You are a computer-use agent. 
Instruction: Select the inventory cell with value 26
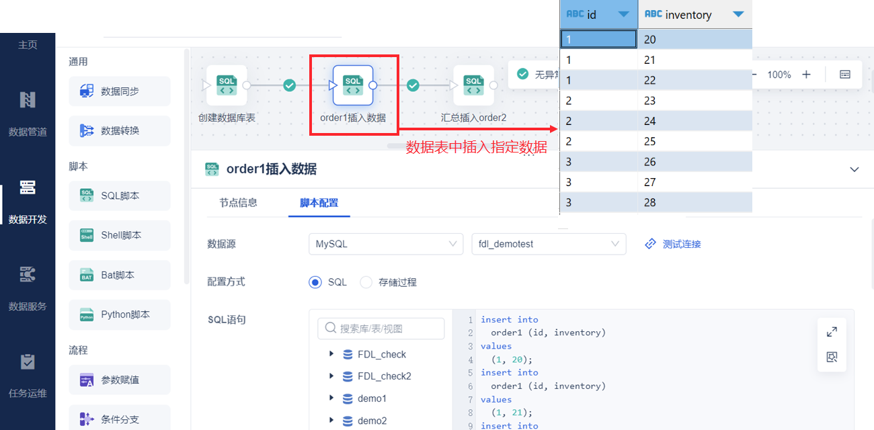coord(694,162)
